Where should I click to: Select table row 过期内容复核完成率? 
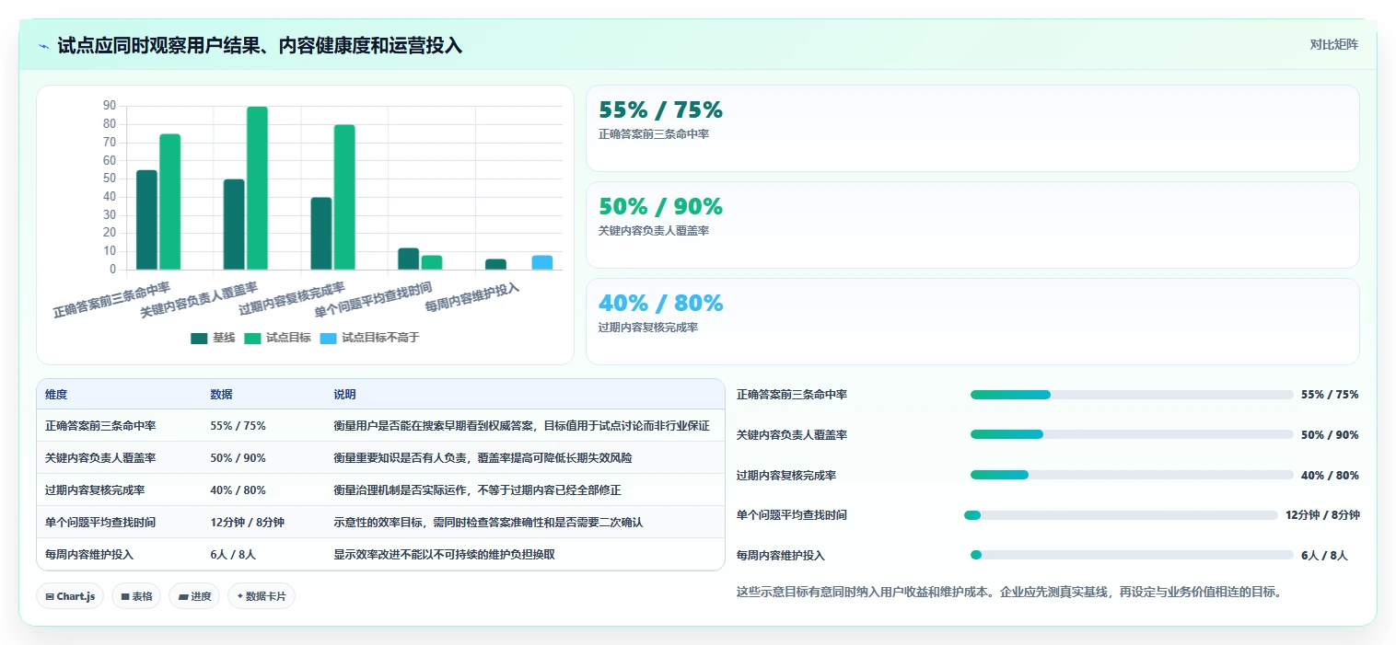click(x=380, y=490)
